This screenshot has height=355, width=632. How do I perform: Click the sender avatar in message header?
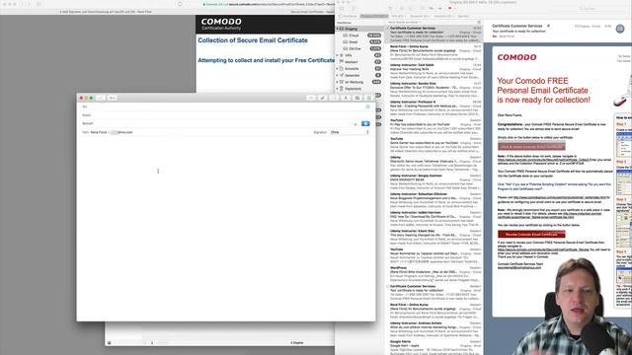(620, 29)
